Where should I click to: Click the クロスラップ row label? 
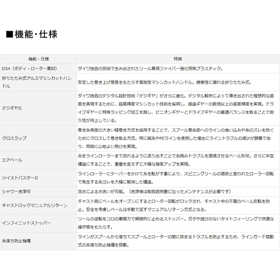[x=14, y=138]
